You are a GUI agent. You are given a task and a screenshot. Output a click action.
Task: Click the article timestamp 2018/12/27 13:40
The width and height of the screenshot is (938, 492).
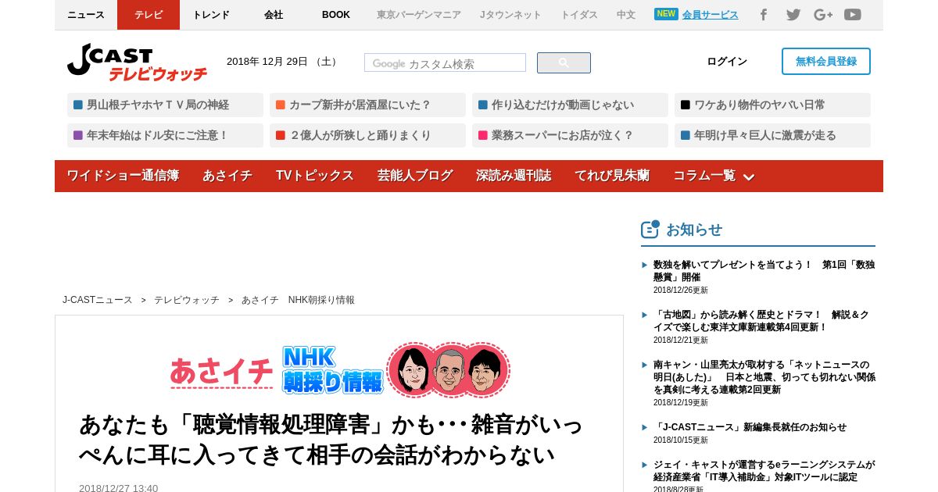tap(118, 488)
